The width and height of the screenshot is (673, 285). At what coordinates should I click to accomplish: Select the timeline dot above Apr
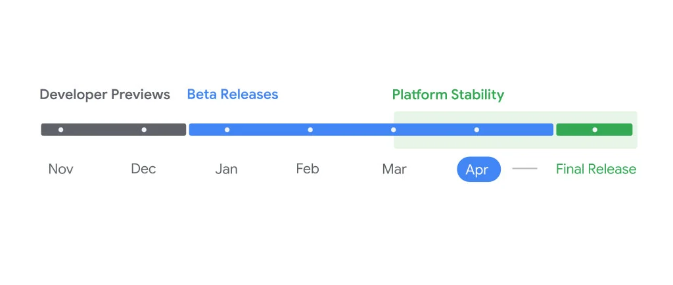[476, 130]
